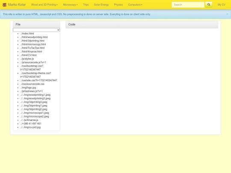Dismiss the blue info alert
Image resolution: width=231 pixels, height=173 pixels.
(x=227, y=14)
